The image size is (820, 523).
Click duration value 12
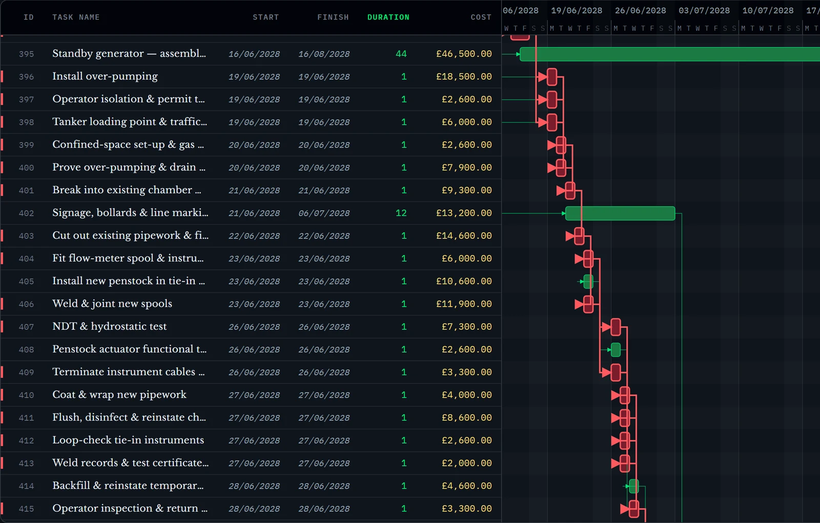(x=401, y=213)
